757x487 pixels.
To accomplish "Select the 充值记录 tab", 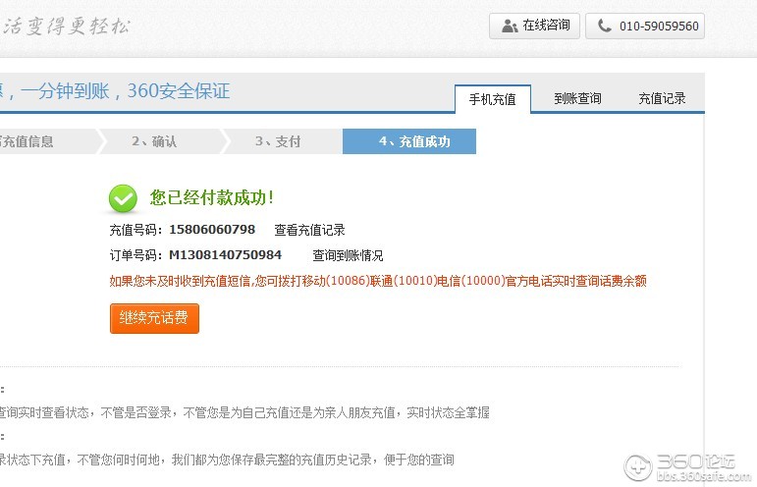I will [x=661, y=99].
